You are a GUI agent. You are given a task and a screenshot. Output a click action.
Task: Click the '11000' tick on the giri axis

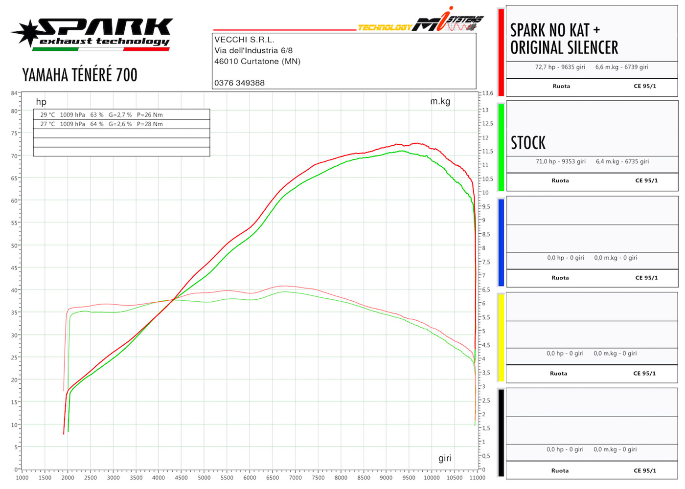click(477, 478)
